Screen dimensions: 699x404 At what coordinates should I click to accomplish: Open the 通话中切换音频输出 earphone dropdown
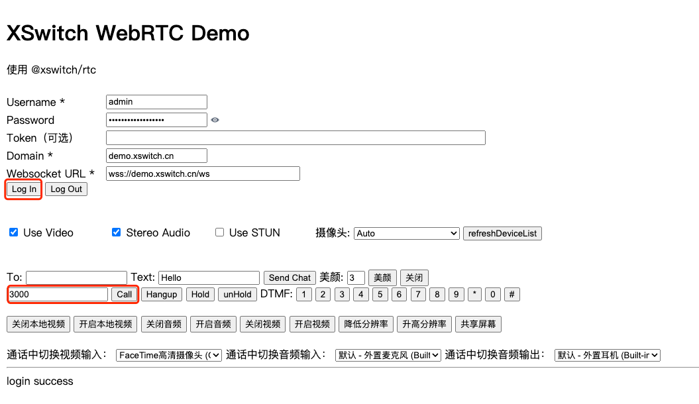(607, 355)
